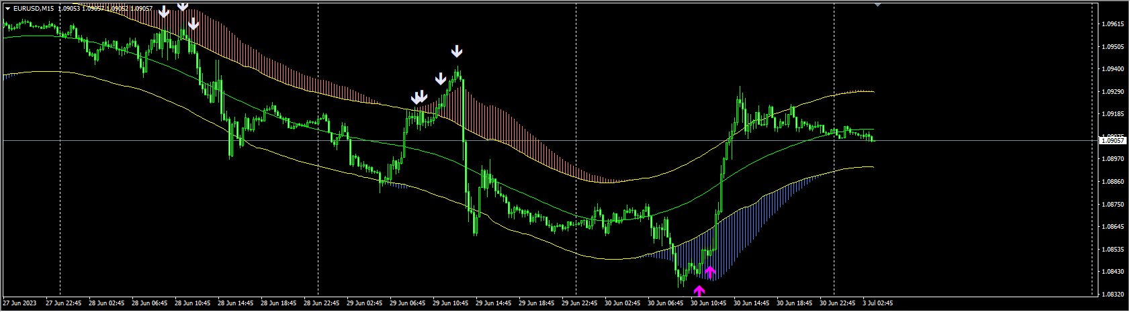
Task: Click price level 1.08430 on the scale
Action: tap(1113, 272)
